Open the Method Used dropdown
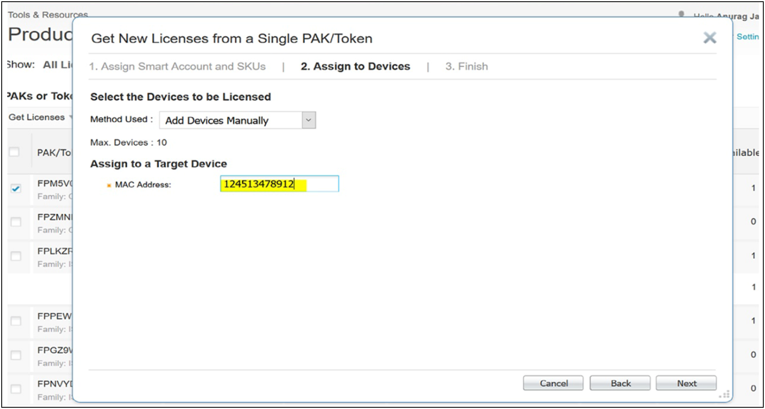Viewport: 765px width, 409px height. [237, 120]
